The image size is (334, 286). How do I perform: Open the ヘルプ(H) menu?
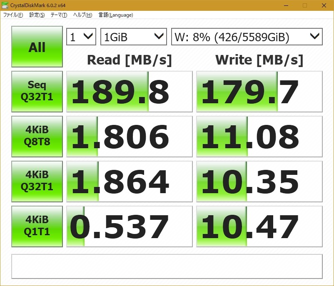coord(82,15)
